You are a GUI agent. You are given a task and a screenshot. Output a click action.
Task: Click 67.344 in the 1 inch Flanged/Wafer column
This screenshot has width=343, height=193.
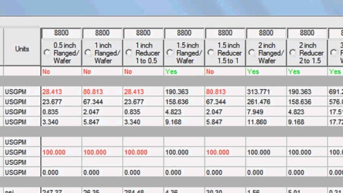coord(93,102)
